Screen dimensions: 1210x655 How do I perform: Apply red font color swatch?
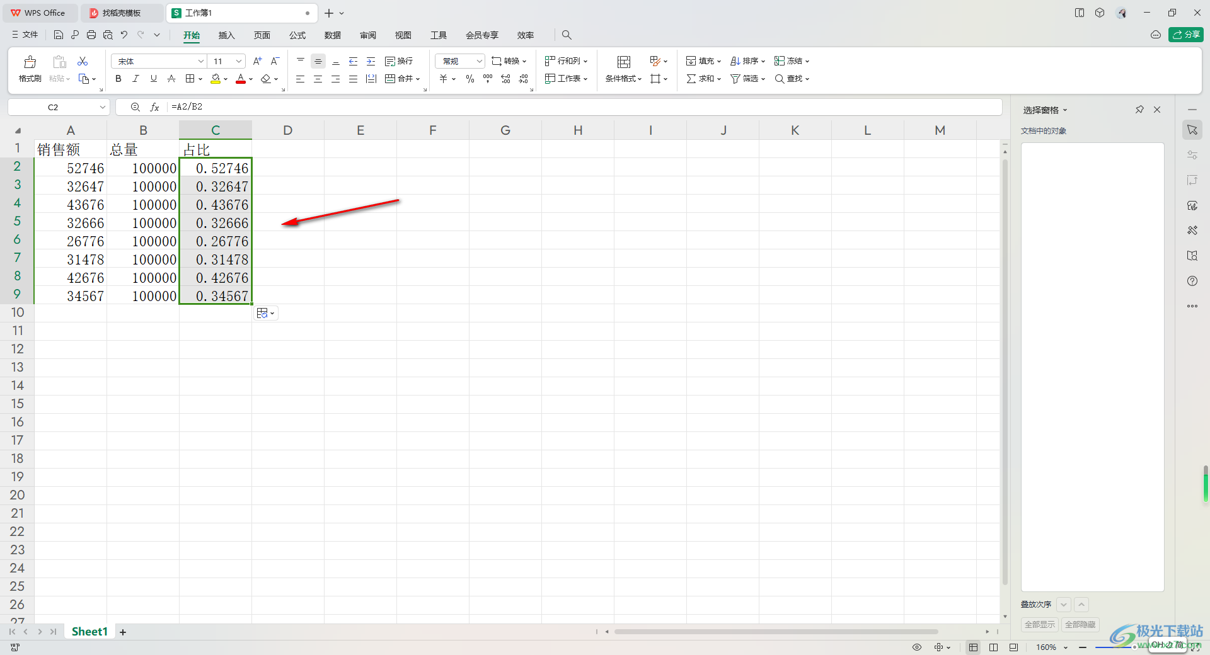[x=241, y=79]
